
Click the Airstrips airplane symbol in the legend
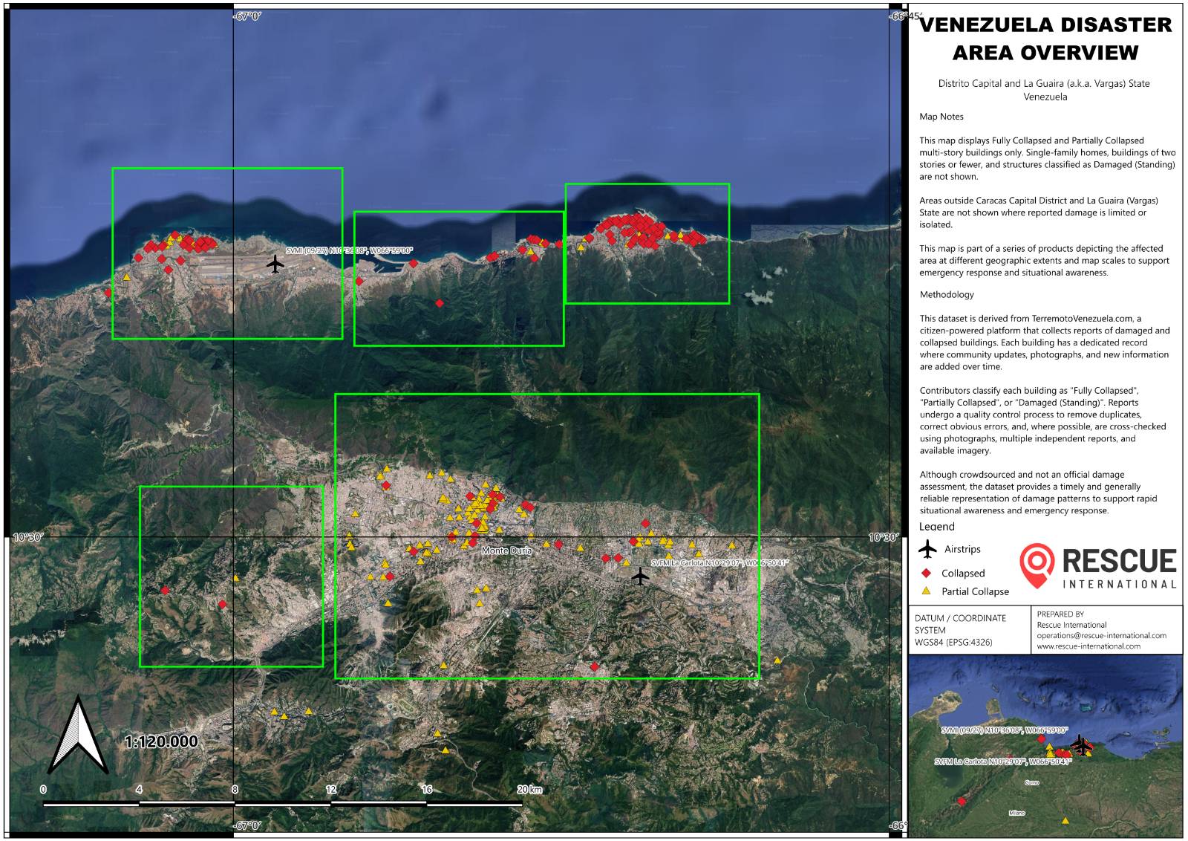coord(927,549)
